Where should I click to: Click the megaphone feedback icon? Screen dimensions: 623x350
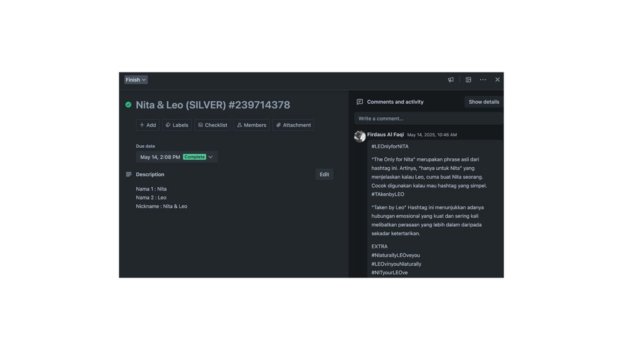tap(451, 80)
